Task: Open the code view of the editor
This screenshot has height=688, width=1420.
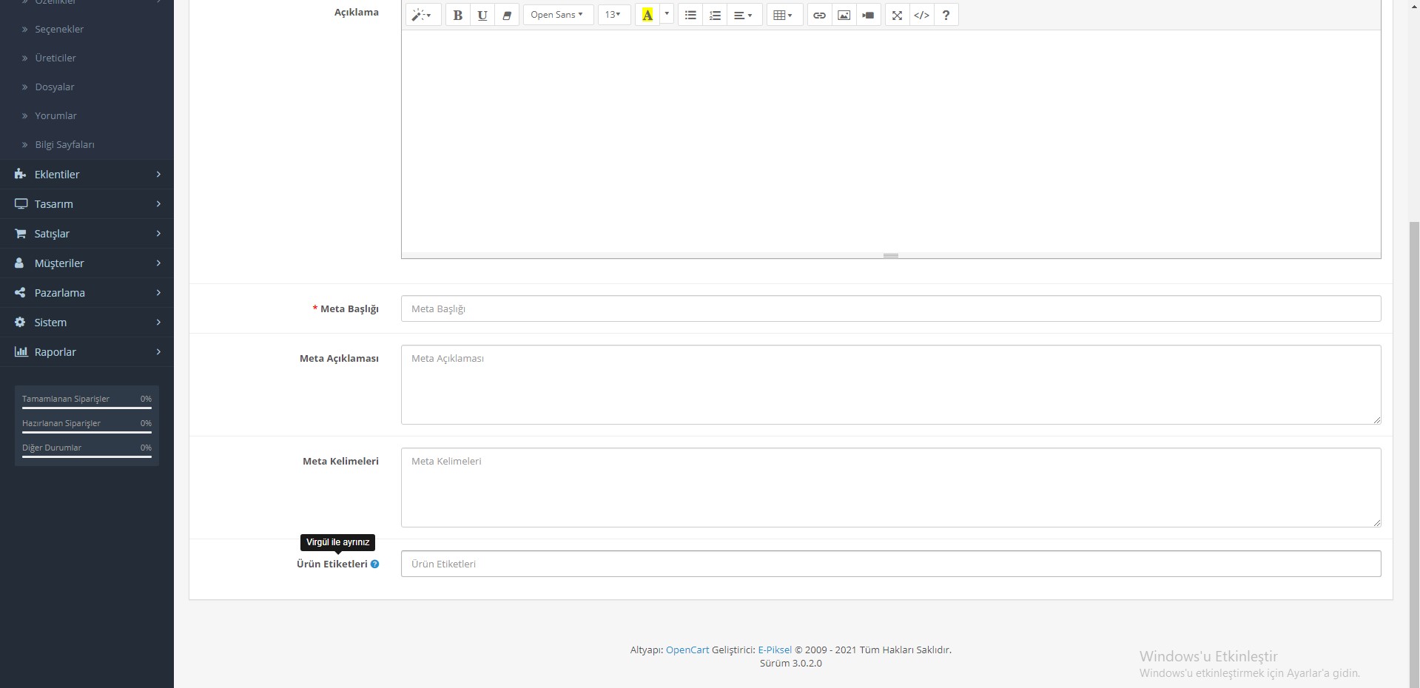Action: click(921, 15)
